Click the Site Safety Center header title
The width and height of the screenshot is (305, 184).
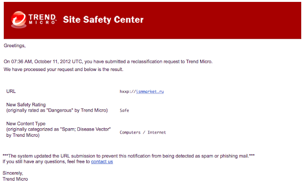tap(103, 20)
